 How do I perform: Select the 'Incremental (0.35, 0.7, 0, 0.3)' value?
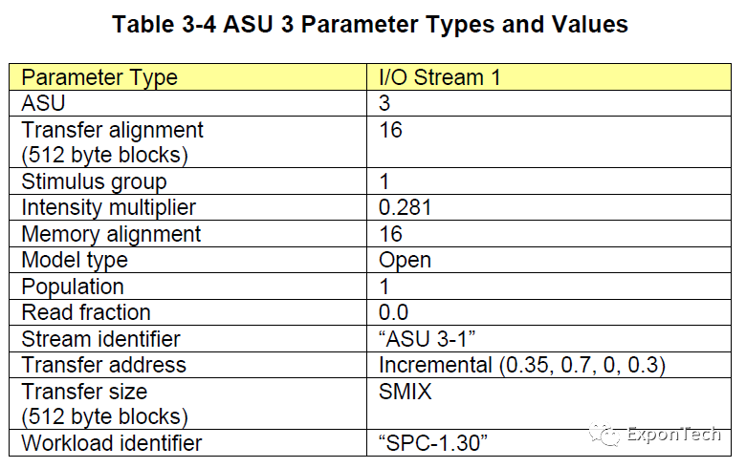[x=522, y=365]
